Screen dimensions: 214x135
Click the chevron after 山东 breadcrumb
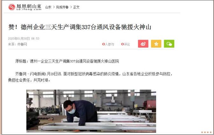coord(54,7)
